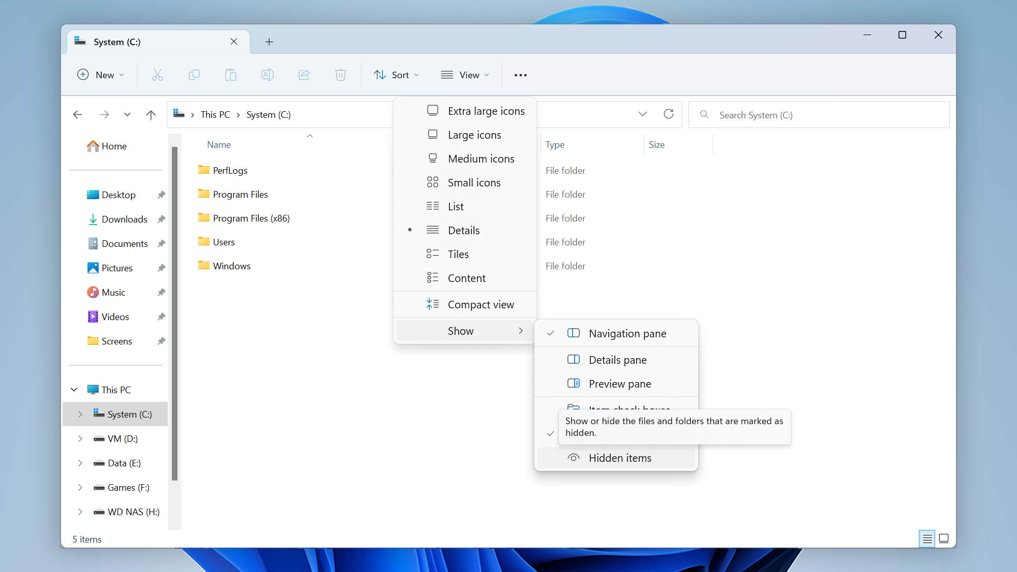Image resolution: width=1017 pixels, height=572 pixels.
Task: Select Content view layout
Action: pyautogui.click(x=465, y=278)
